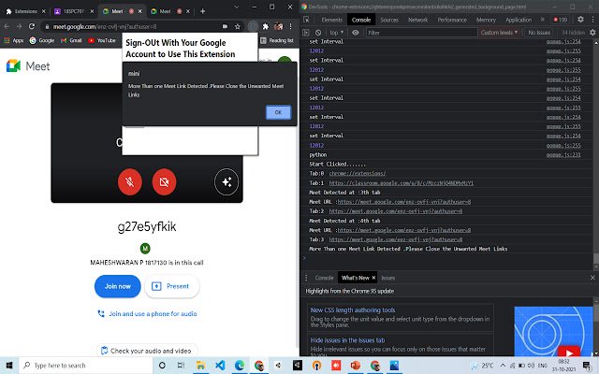Click the console Filter field
Image resolution: width=599 pixels, height=374 pixels.
click(421, 33)
